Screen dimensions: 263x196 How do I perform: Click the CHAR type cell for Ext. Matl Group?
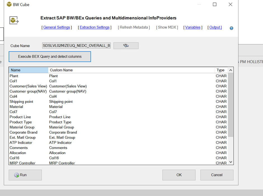[221, 138]
